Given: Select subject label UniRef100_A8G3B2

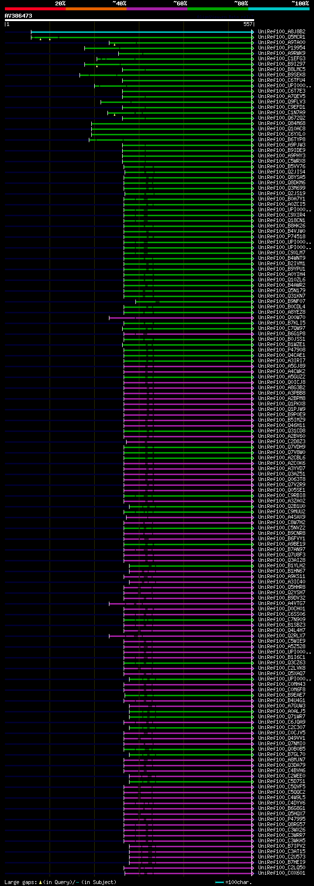Looking at the screenshot, I should coord(282,388).
